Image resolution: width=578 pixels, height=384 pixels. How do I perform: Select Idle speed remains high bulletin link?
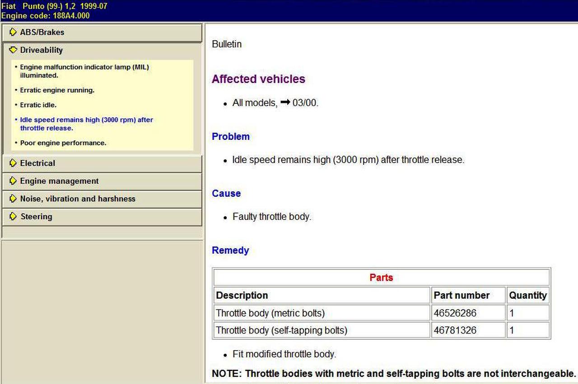point(86,124)
